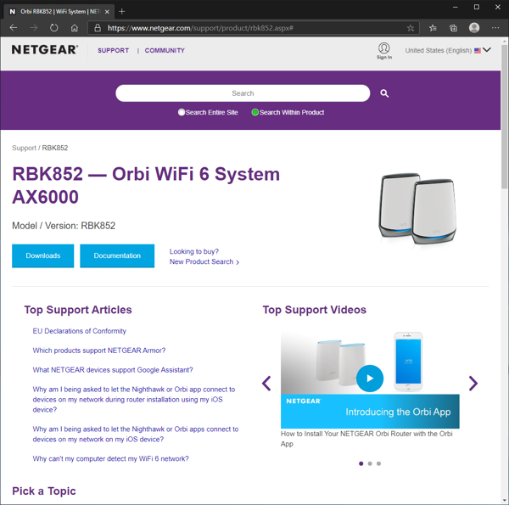Image resolution: width=509 pixels, height=505 pixels.
Task: Select the second video carousel dot
Action: tap(370, 463)
